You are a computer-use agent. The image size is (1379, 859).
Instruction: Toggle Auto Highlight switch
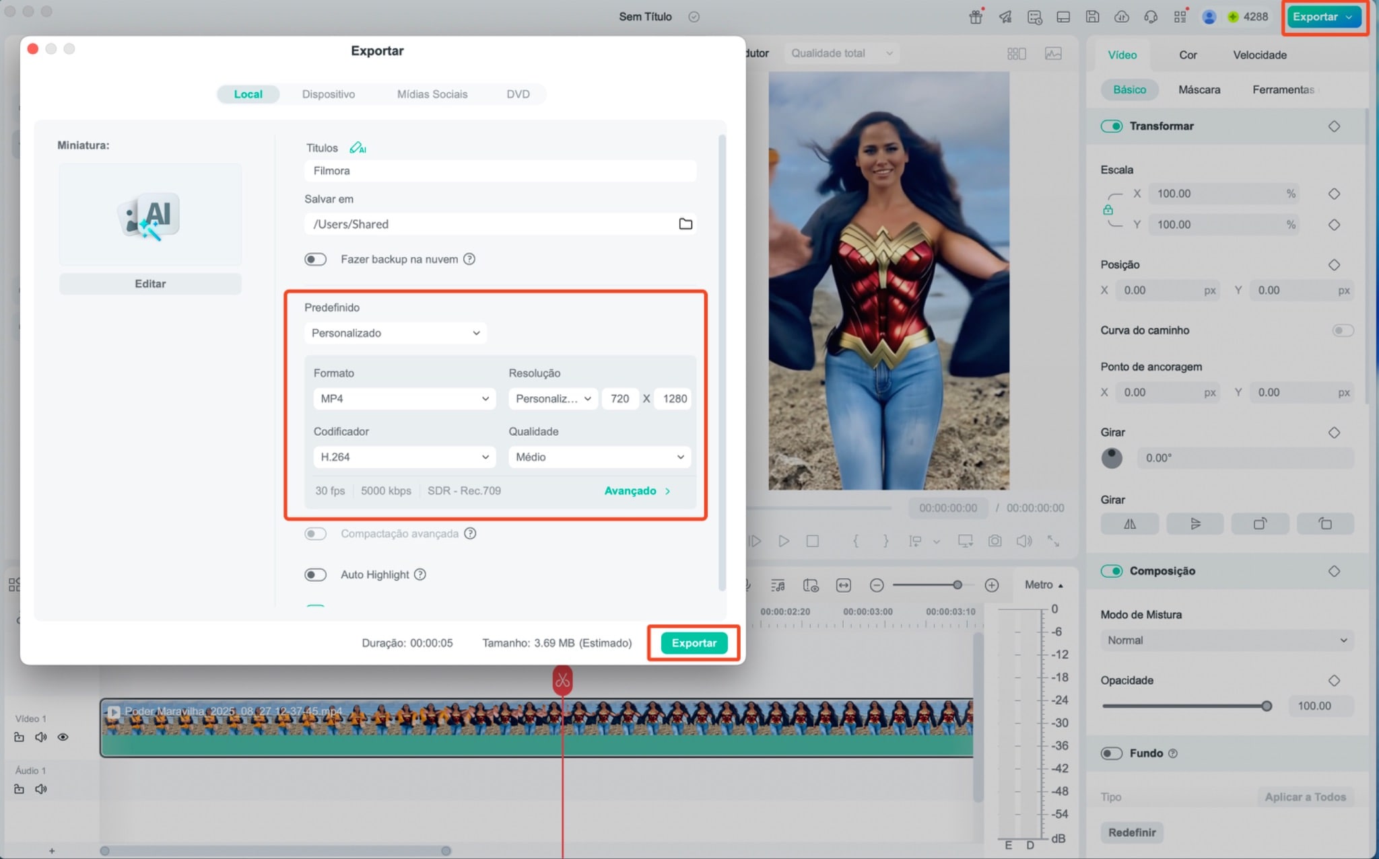click(x=315, y=574)
